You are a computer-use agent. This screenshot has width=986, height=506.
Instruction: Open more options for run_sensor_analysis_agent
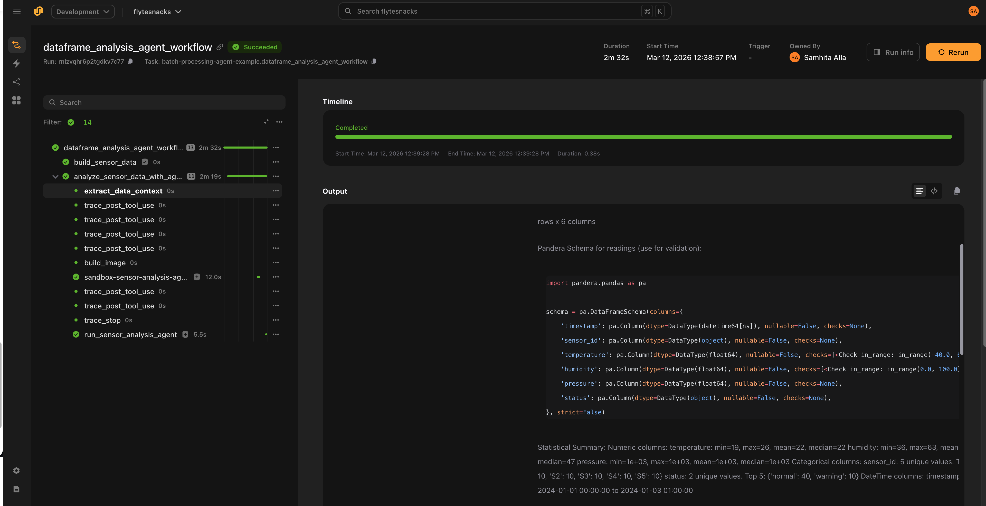point(276,335)
